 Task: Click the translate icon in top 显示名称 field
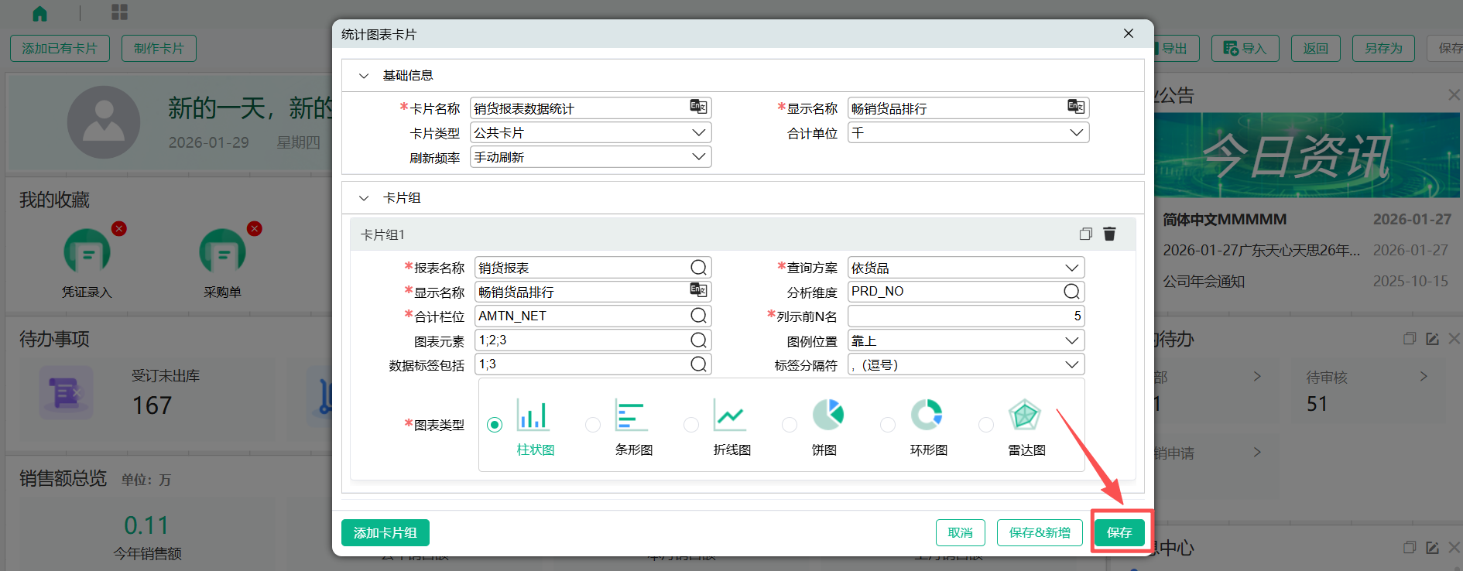coord(1076,108)
